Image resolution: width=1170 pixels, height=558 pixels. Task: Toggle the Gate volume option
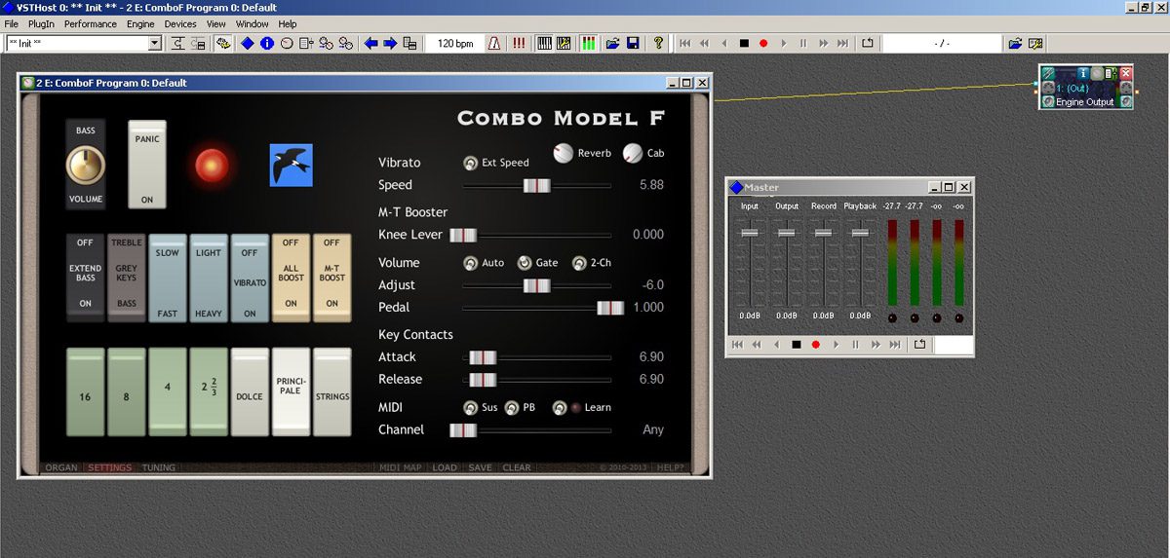tap(525, 263)
